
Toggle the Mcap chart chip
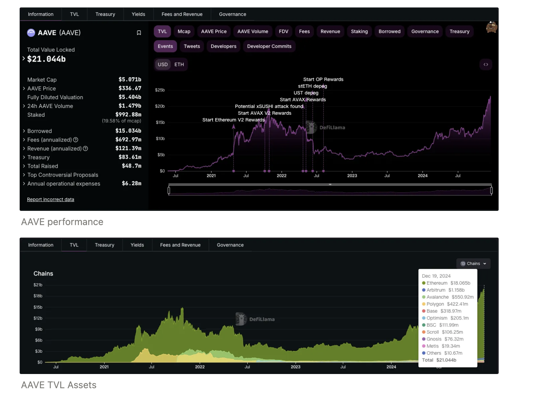point(184,31)
